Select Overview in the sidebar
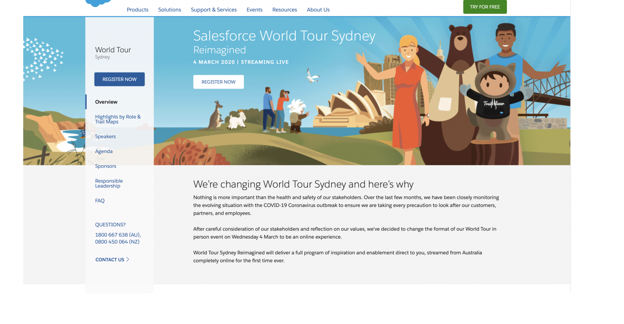 tap(106, 102)
